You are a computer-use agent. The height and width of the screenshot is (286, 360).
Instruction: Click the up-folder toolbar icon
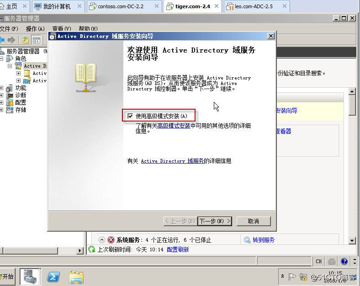(x=26, y=40)
